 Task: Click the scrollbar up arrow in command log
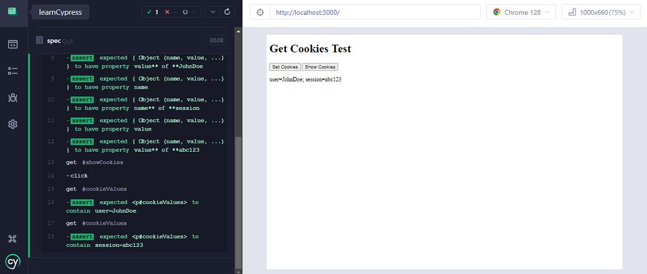pyautogui.click(x=238, y=31)
